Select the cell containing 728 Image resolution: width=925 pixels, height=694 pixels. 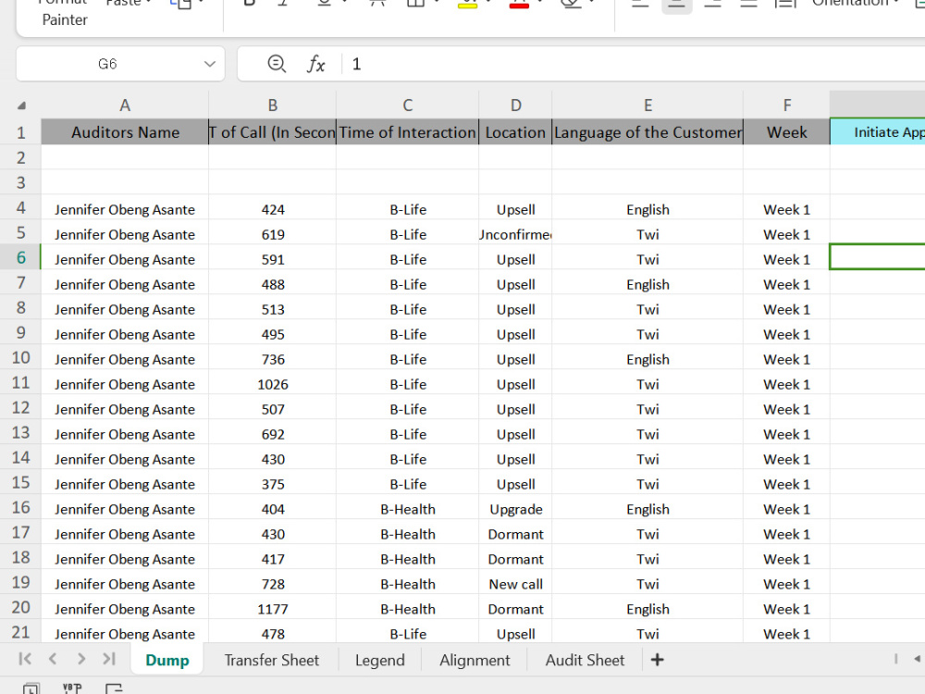[x=273, y=584]
